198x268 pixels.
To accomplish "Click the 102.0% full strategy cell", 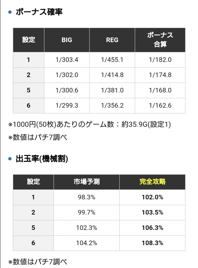I will pyautogui.click(x=152, y=197).
